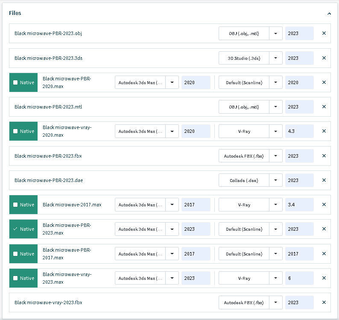Uncheck Native for Black microwave-PBR-2023.max
Image resolution: width=339 pixels, height=320 pixels.
click(x=16, y=229)
